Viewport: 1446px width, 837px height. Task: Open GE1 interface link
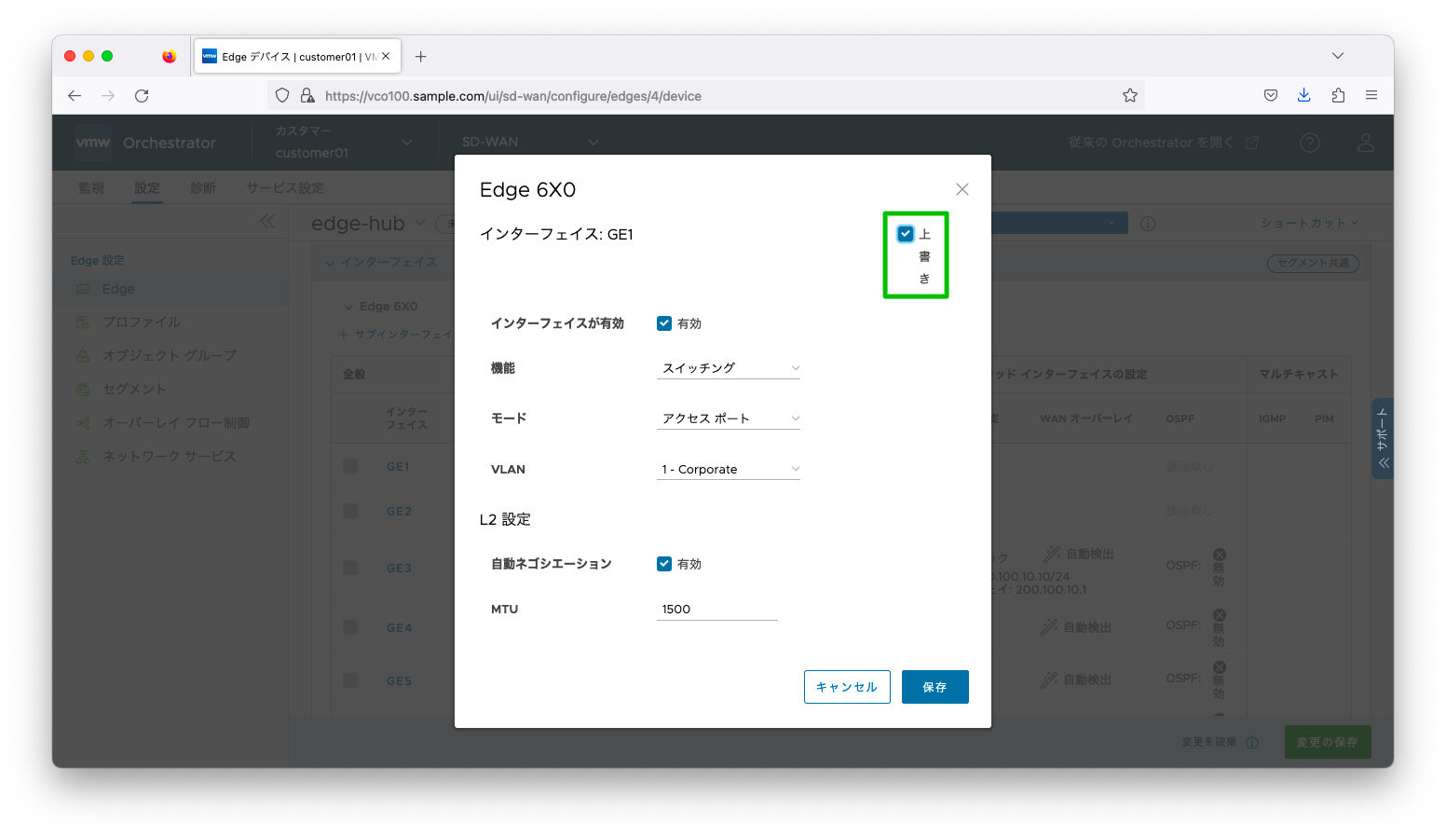click(398, 467)
